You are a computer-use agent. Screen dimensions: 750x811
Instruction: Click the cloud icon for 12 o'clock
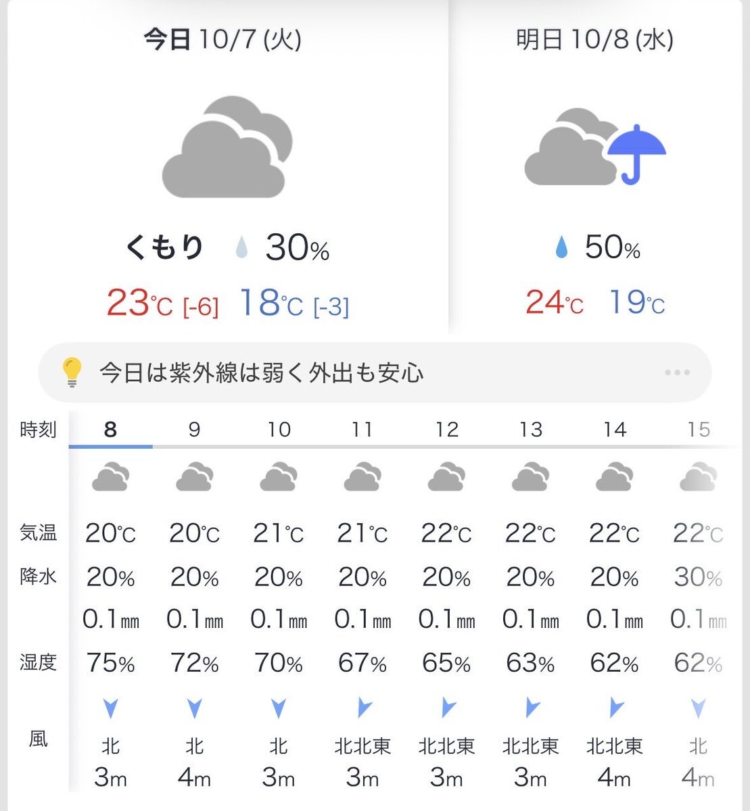pyautogui.click(x=446, y=477)
